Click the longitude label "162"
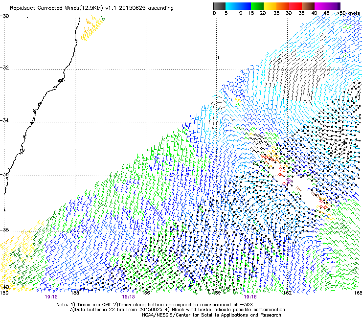Image resolution: width=362 pixels, height=318 pixels. point(287,293)
